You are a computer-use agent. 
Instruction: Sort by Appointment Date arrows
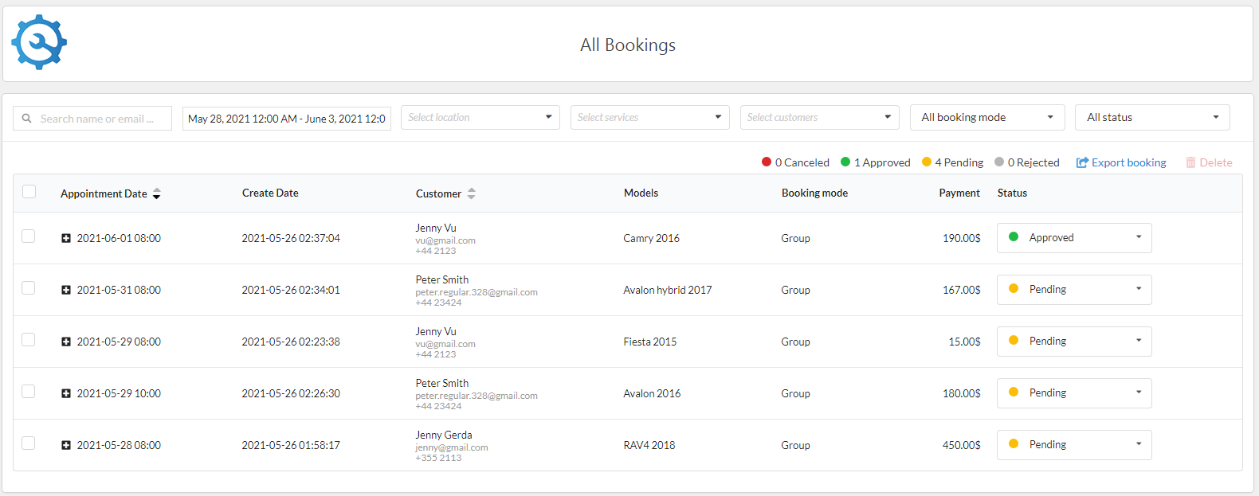pos(156,193)
